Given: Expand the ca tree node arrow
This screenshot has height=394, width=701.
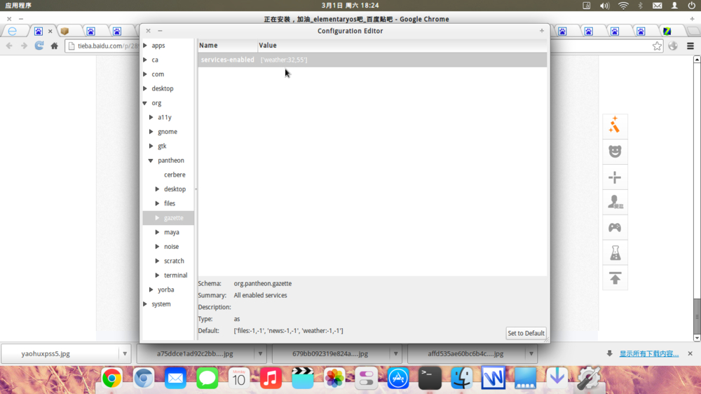Looking at the screenshot, I should 145,60.
